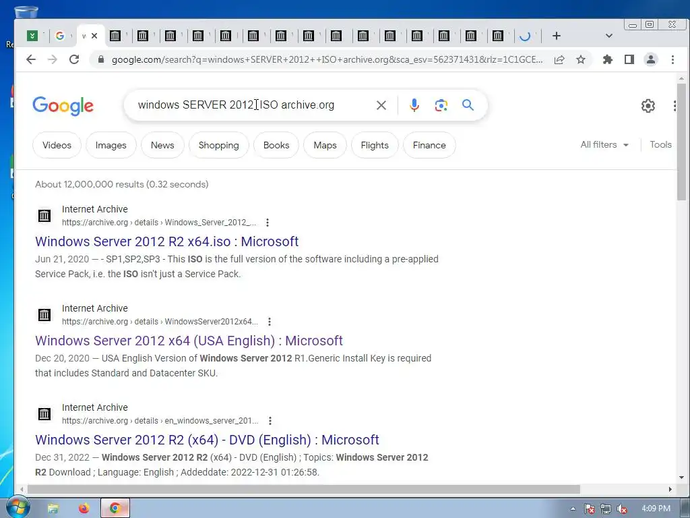The width and height of the screenshot is (690, 518).
Task: Start voice search with microphone icon
Action: point(414,105)
